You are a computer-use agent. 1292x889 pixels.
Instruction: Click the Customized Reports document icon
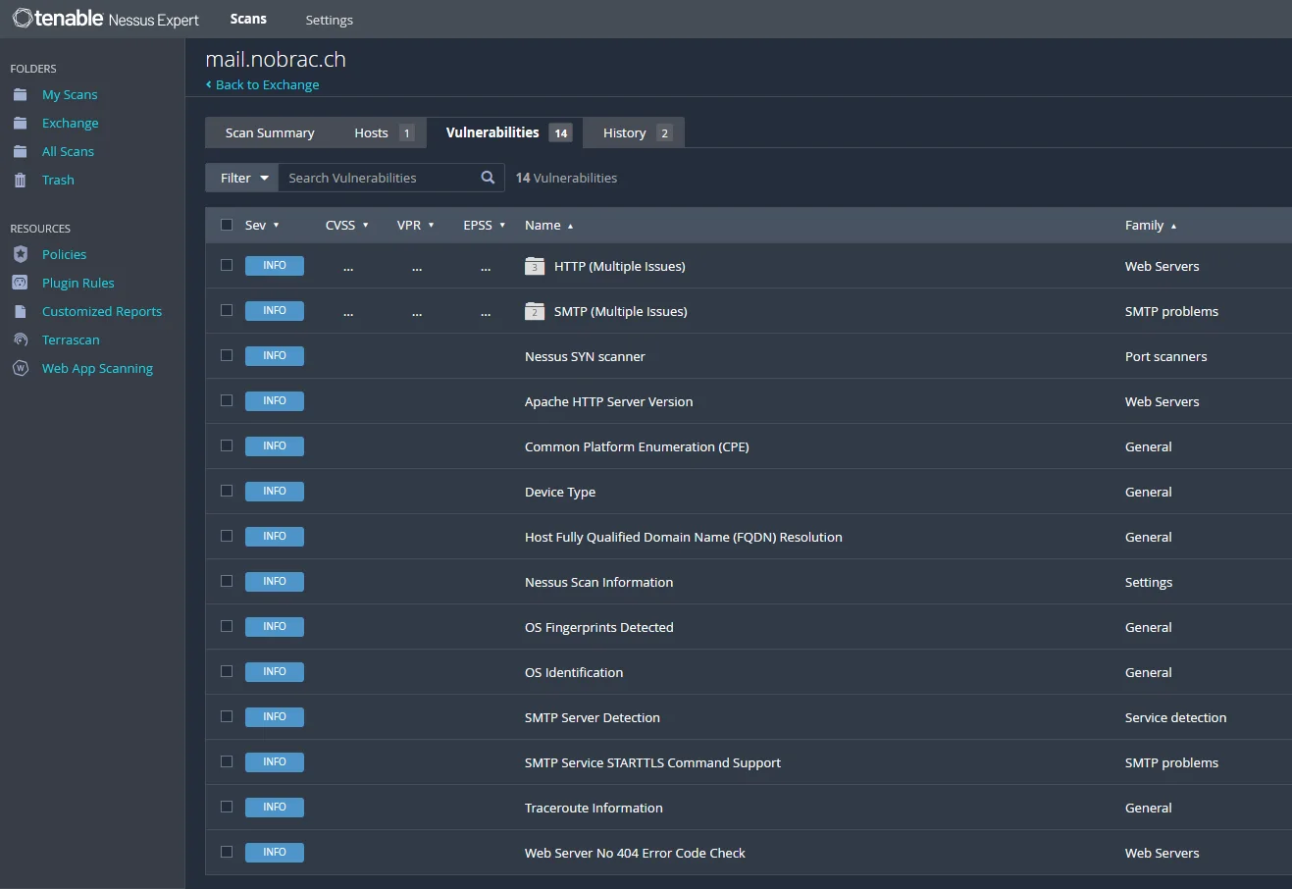pos(20,311)
